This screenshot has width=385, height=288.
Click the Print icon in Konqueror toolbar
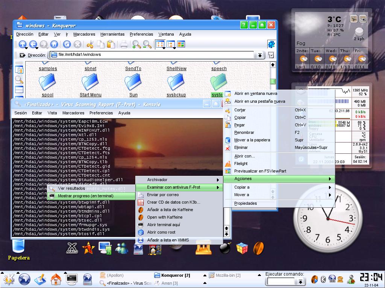(124, 44)
